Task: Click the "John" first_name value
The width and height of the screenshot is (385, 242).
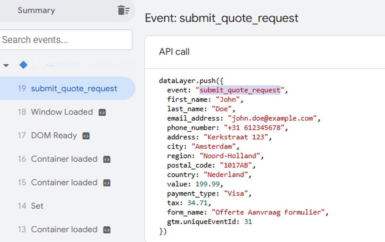Action: pos(228,100)
